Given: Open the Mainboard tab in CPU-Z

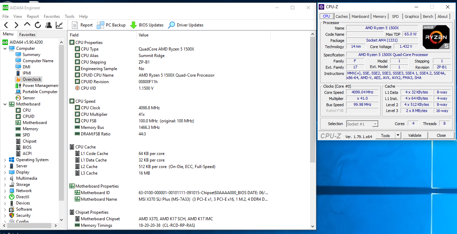Looking at the screenshot, I should [360, 16].
